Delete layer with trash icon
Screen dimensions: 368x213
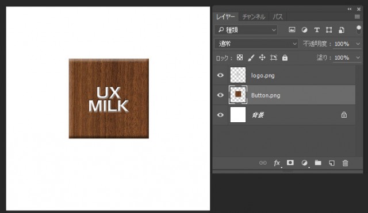tap(345, 163)
